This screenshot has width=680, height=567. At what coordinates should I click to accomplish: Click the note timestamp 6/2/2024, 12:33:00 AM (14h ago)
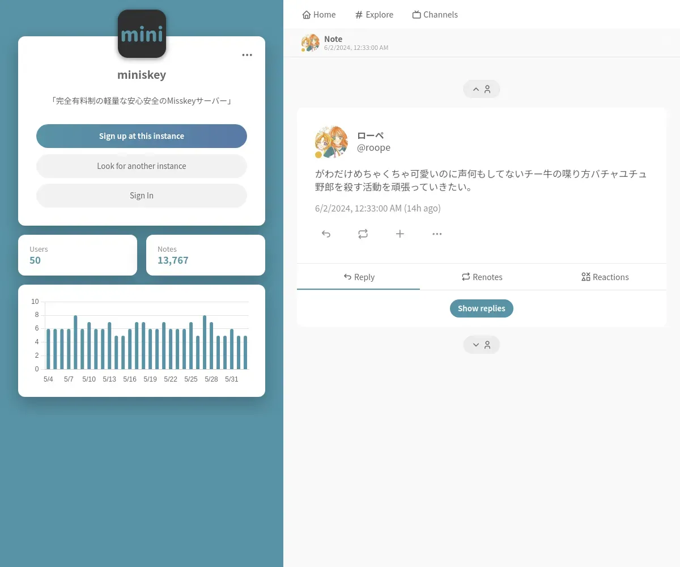[x=378, y=208]
